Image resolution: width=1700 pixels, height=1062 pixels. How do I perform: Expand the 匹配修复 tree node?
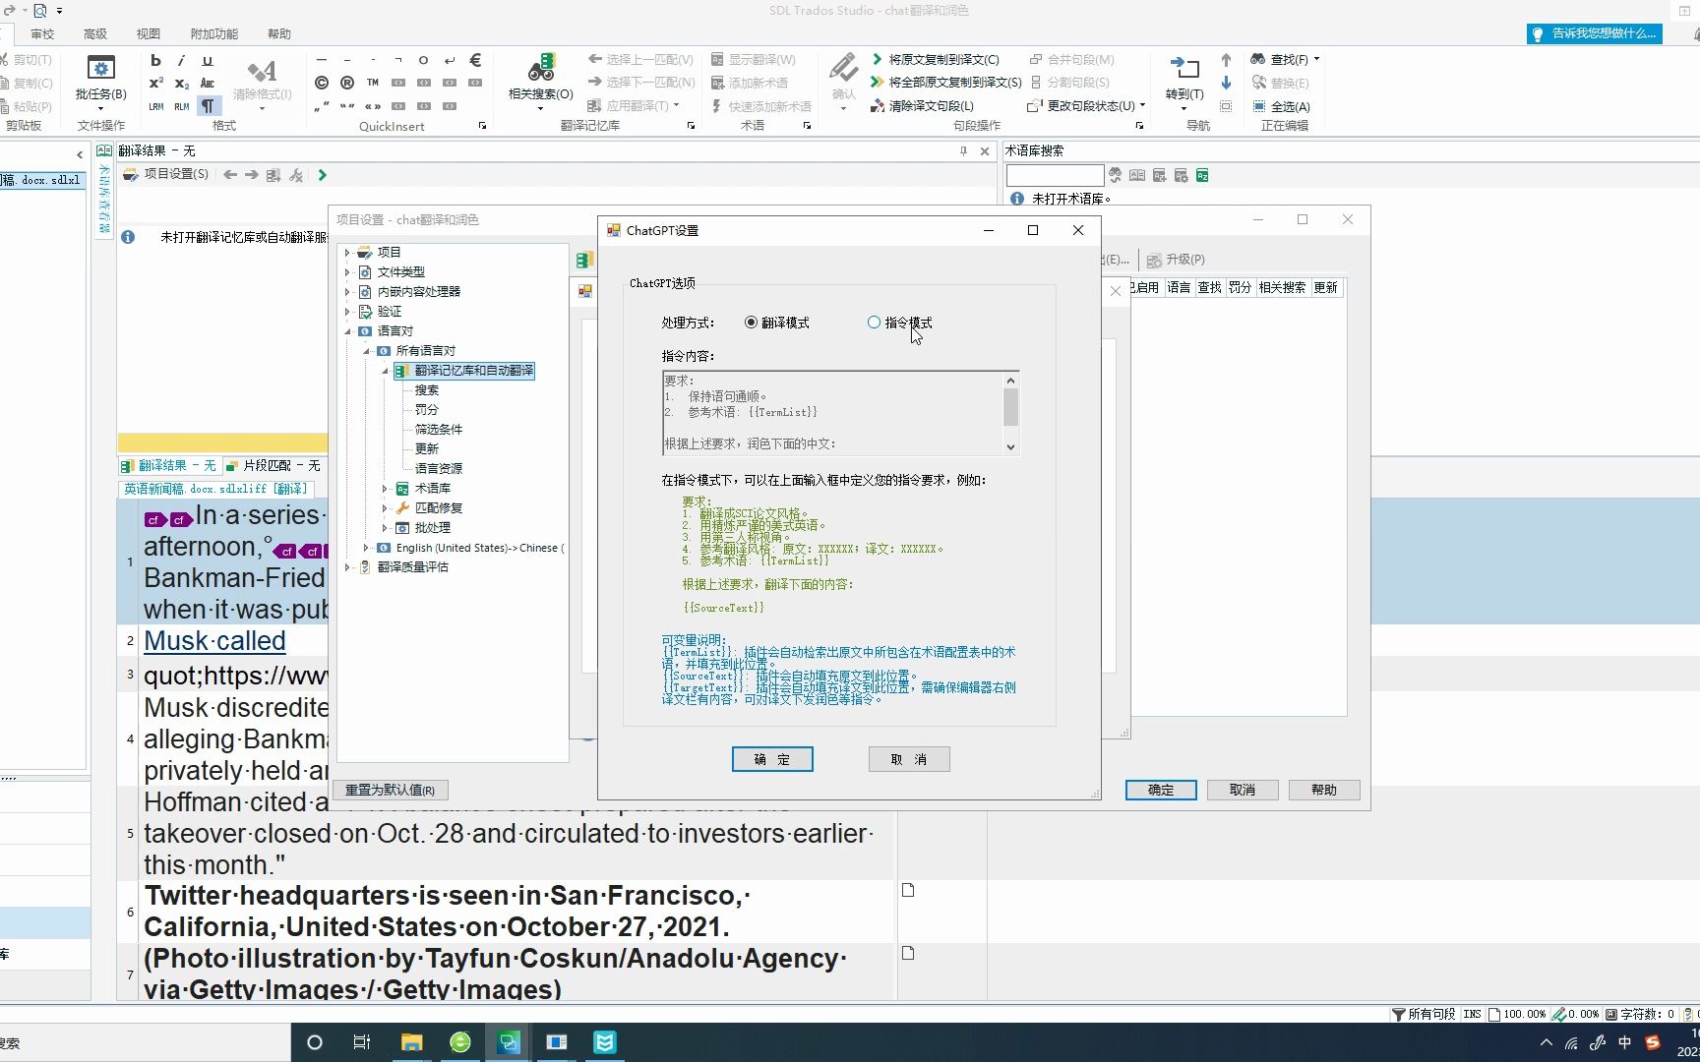[385, 508]
